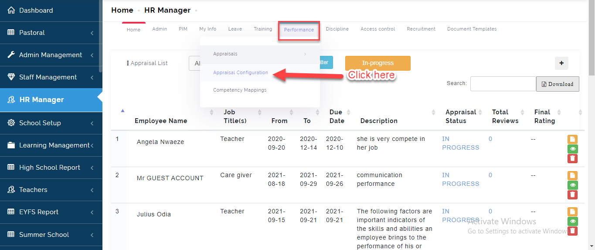
Task: Sort by Employee Name column header
Action: coord(161,121)
